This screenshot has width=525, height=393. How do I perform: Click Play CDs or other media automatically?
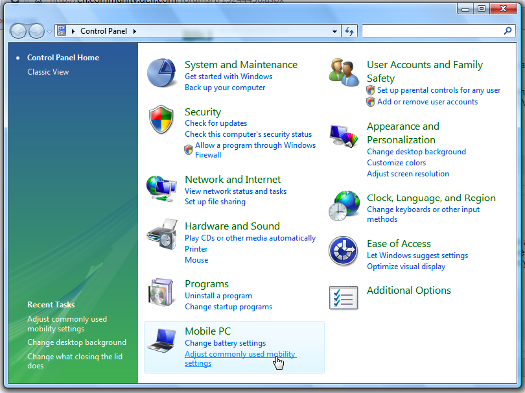point(250,238)
